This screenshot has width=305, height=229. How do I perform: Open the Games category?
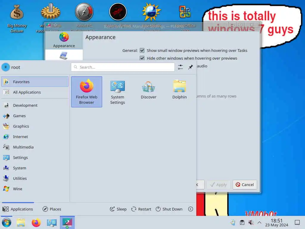[x=35, y=116]
